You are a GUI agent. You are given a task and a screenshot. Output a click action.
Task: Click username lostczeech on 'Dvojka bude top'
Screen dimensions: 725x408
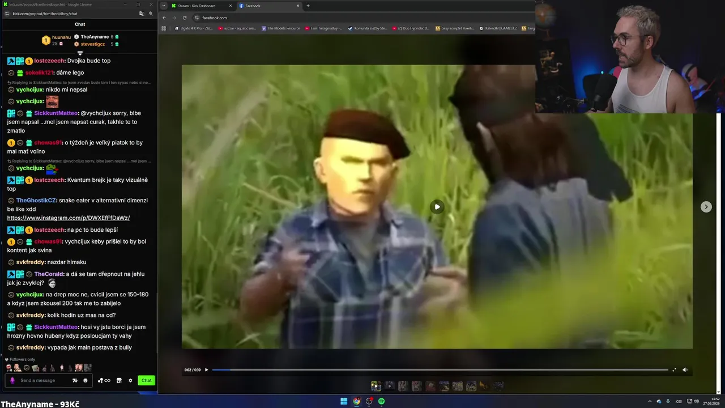tap(49, 61)
